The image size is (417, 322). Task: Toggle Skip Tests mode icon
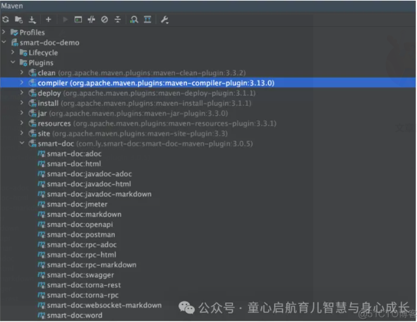pyautogui.click(x=104, y=19)
